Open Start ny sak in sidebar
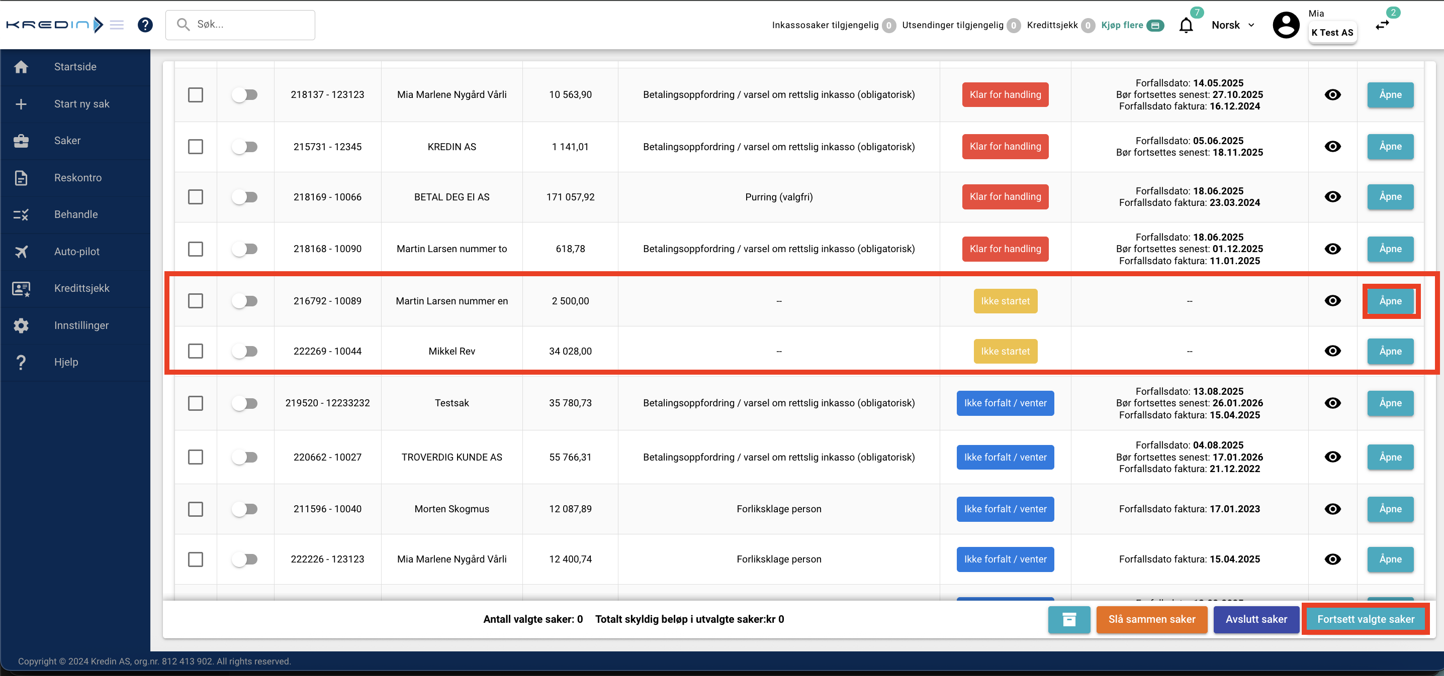Viewport: 1444px width, 676px height. click(75, 103)
